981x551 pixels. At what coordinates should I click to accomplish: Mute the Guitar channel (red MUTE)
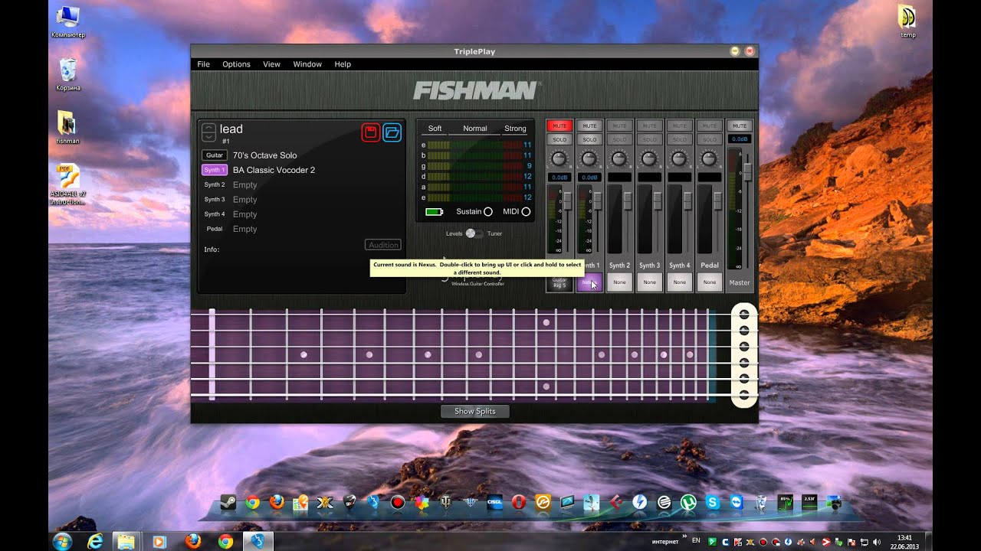click(x=559, y=126)
